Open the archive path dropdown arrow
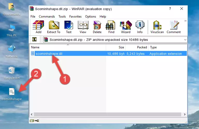 (185, 40)
